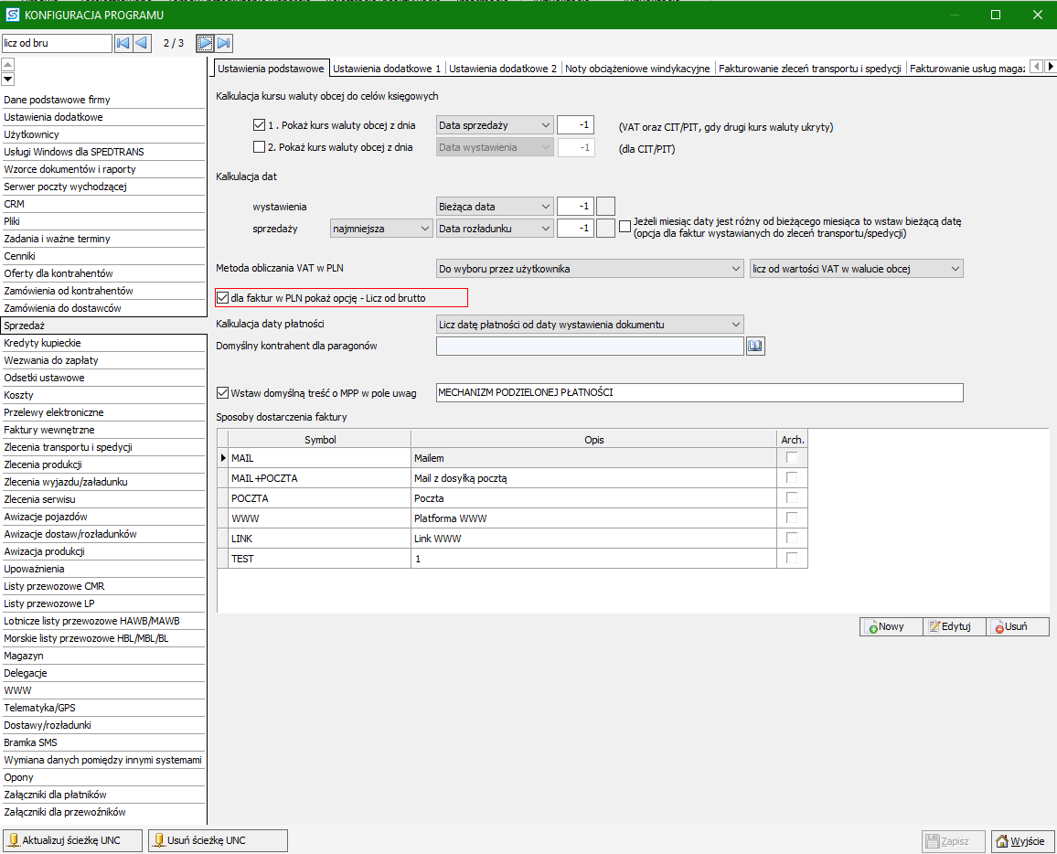1057x854 pixels.
Task: Open 'Licz datę płatności' calculation dropdown
Action: coord(589,325)
